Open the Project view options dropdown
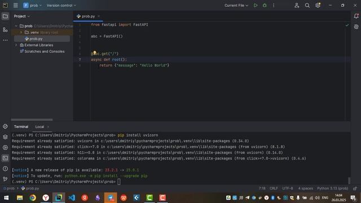The width and height of the screenshot is (361, 203). [22, 16]
